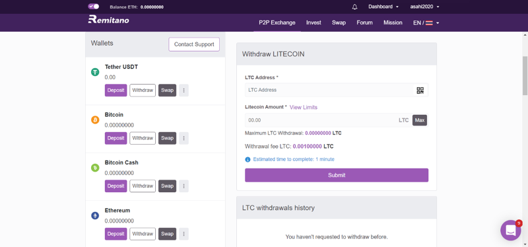Expand the asahi2020 account menu

424,7
